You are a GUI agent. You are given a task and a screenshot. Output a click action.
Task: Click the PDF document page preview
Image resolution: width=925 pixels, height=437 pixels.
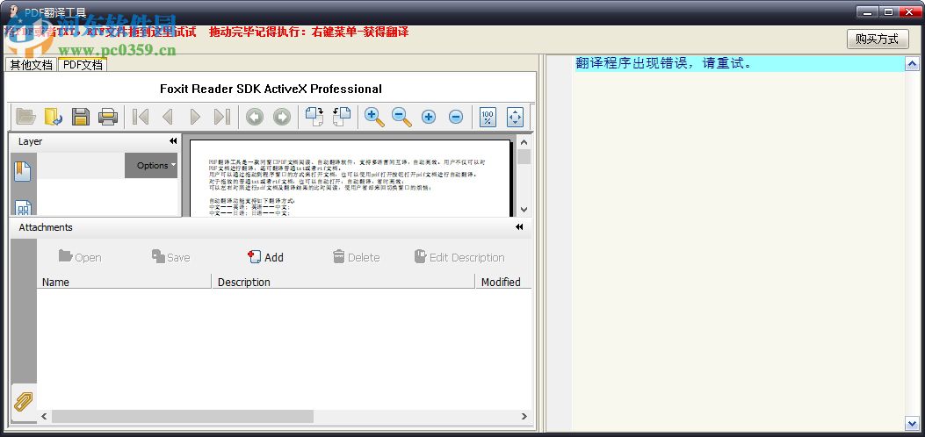(x=350, y=178)
